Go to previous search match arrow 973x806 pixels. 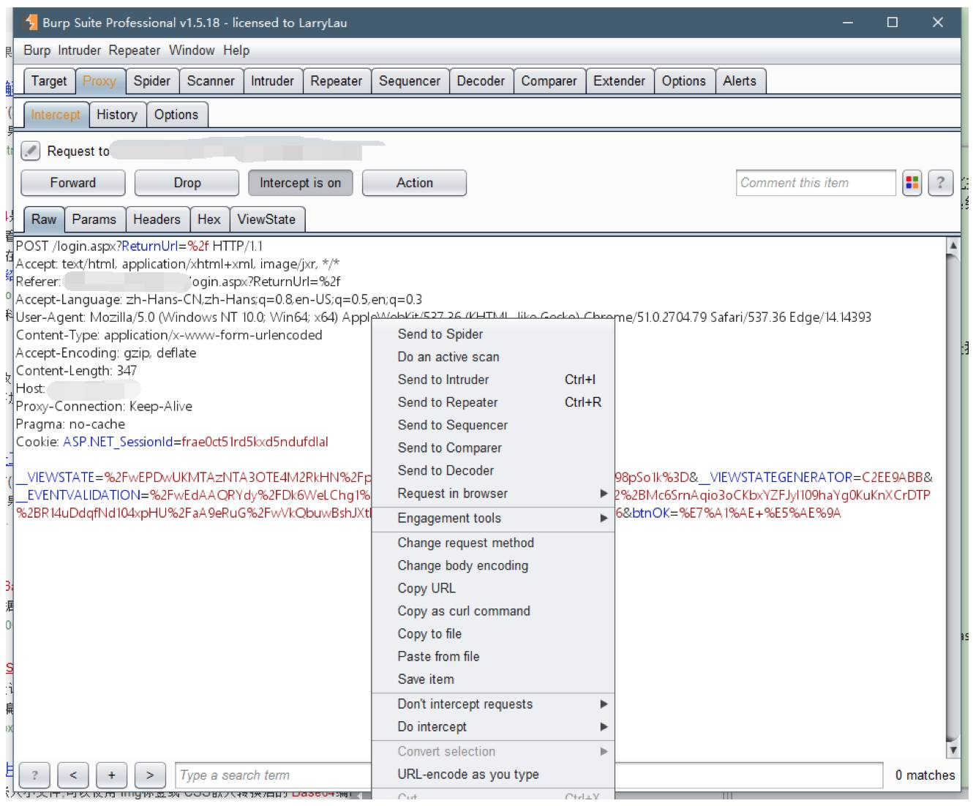[x=73, y=775]
